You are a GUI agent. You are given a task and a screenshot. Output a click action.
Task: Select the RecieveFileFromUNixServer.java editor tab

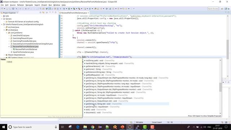74,13
